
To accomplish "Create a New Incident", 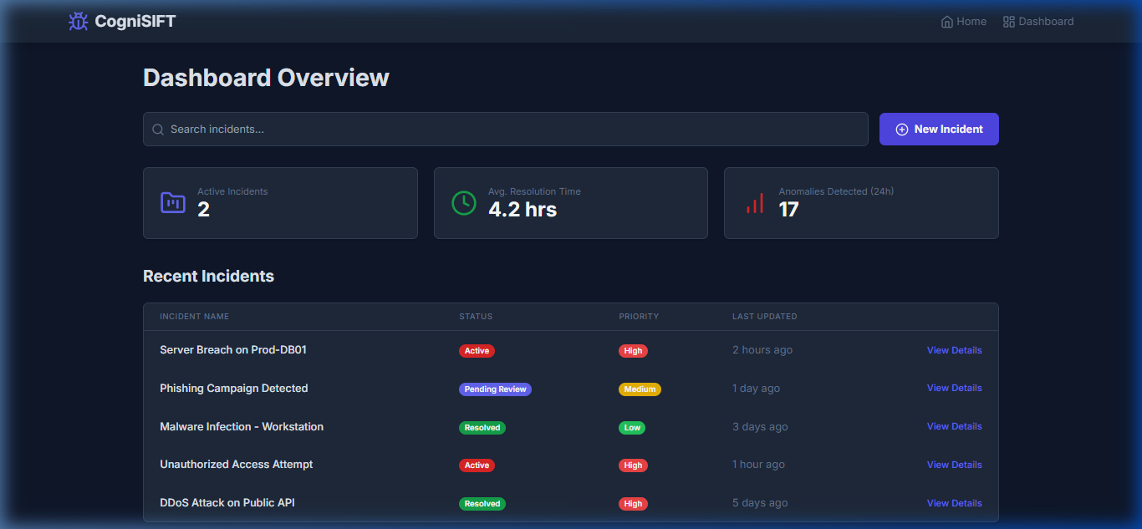I will 939,130.
